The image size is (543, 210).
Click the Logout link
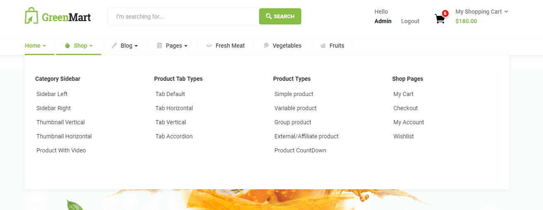point(410,21)
